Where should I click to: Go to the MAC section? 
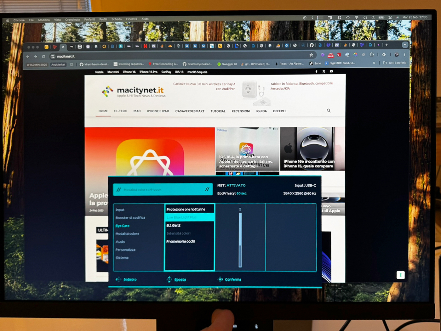pos(137,111)
